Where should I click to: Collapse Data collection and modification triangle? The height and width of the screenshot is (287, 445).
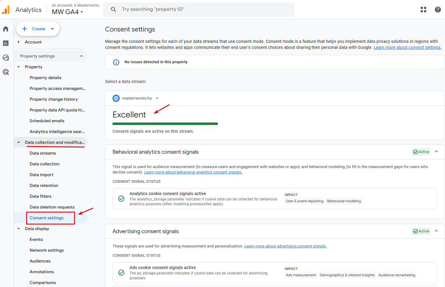(x=19, y=142)
